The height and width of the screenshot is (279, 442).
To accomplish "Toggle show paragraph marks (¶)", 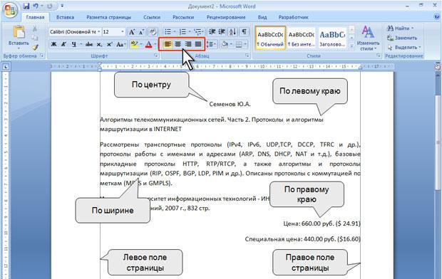I will (x=244, y=32).
